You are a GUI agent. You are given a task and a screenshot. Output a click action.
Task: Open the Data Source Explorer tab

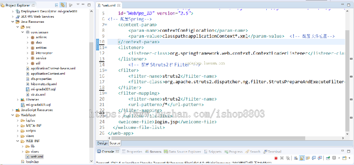[183, 152]
